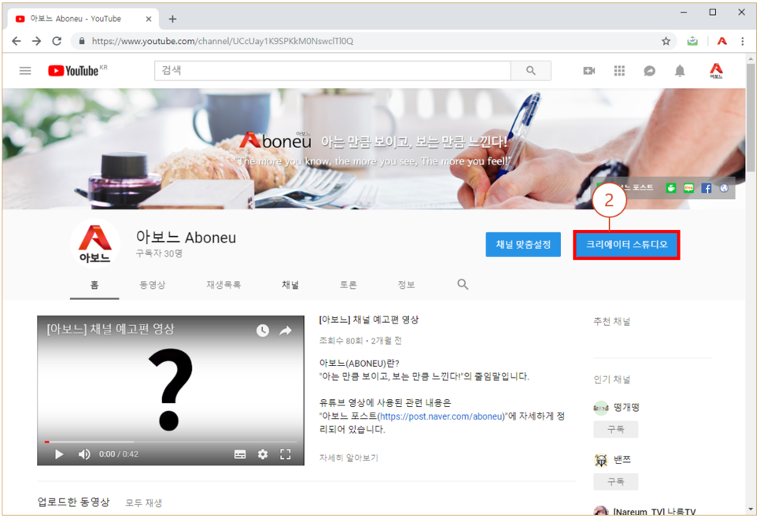
Task: Click 자세히 알아보기 link
Action: (x=349, y=457)
